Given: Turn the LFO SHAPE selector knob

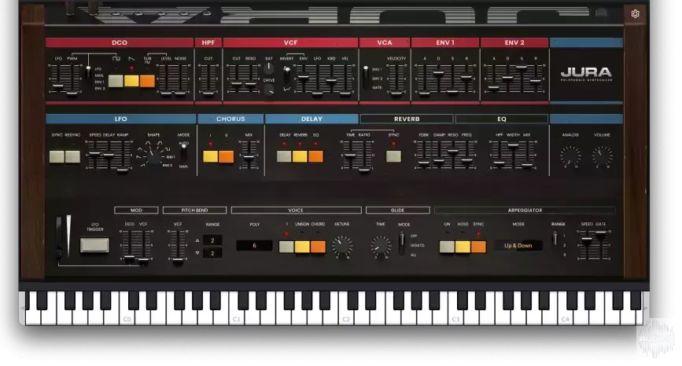Looking at the screenshot, I should [x=153, y=156].
